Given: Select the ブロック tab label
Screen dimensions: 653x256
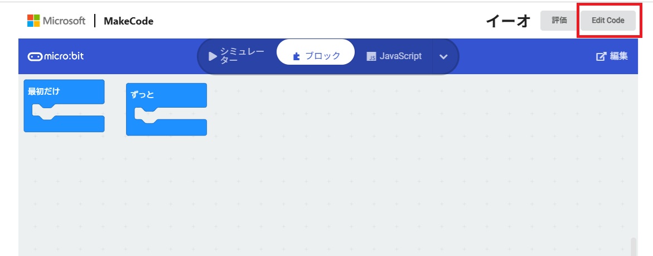Looking at the screenshot, I should pyautogui.click(x=322, y=56).
